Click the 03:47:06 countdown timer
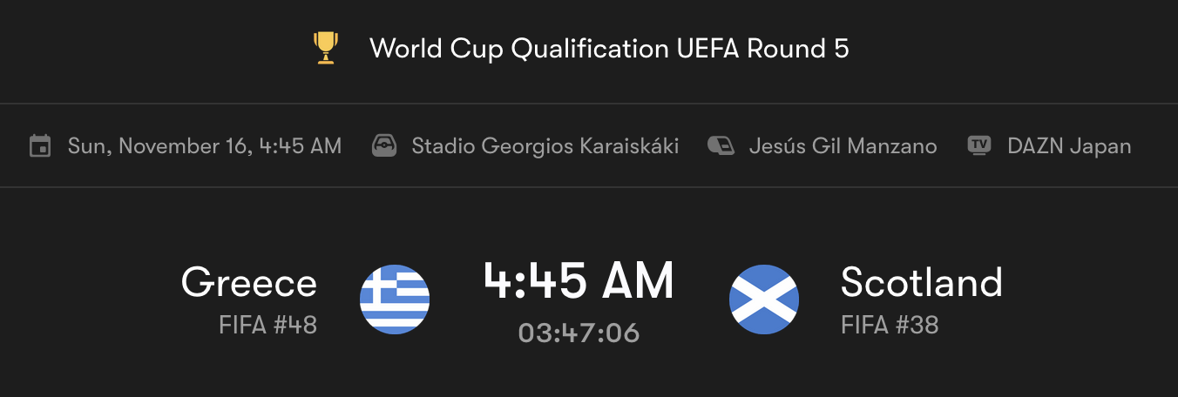Viewport: 1178px width, 397px height. click(x=579, y=333)
